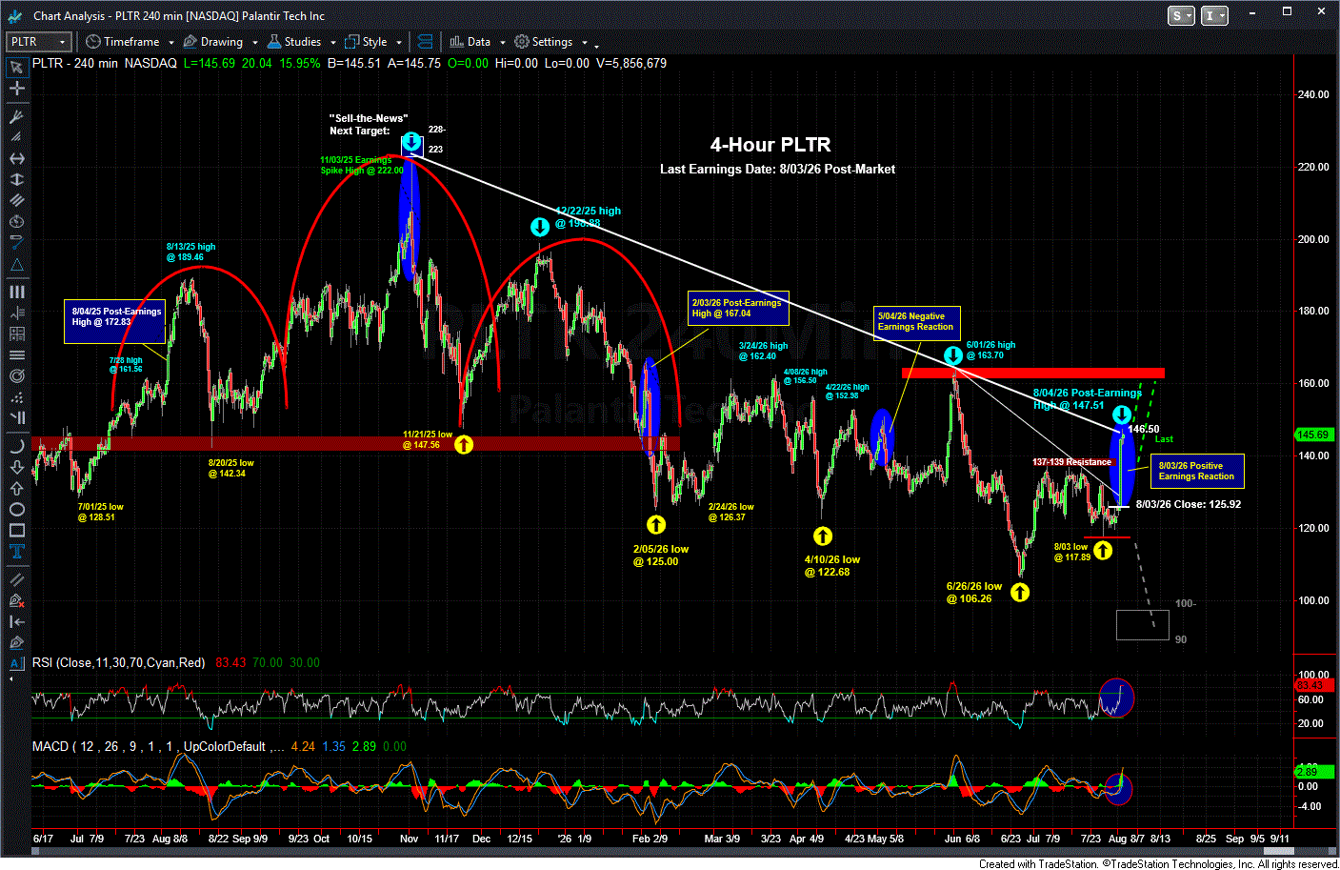Click the remove drawings pen icon
Viewport: 1340px width, 870px height.
(x=16, y=600)
